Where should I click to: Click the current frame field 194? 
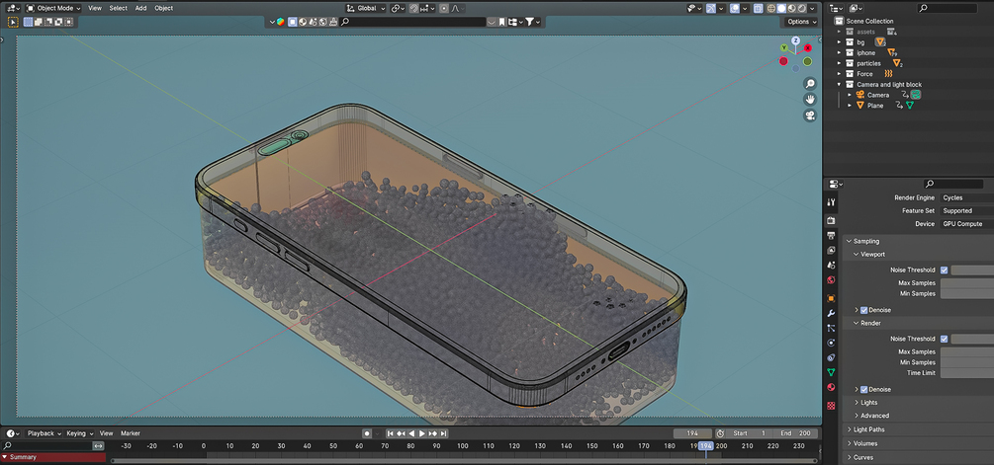point(692,433)
